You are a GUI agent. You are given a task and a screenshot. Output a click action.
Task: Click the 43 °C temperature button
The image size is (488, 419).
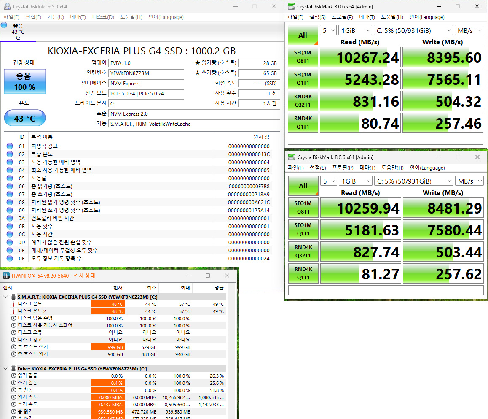click(x=24, y=118)
